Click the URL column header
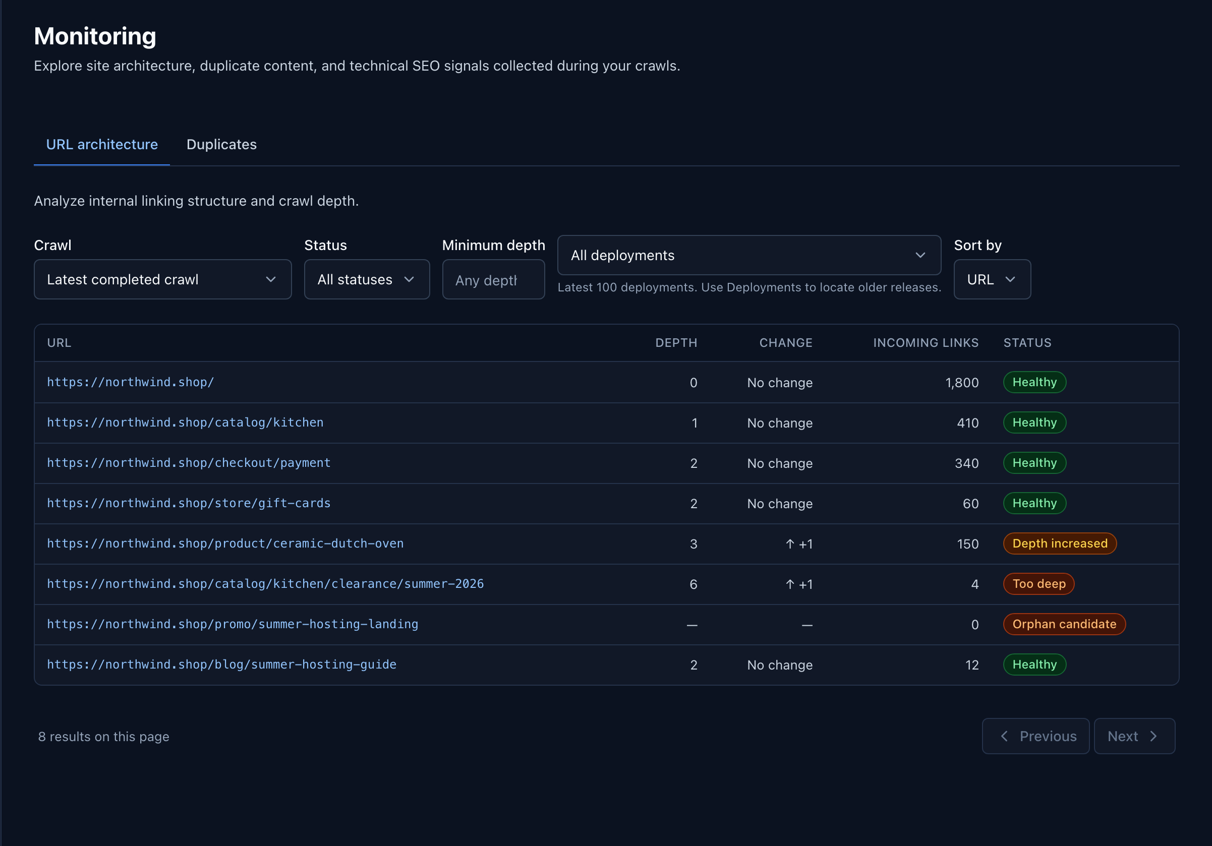The image size is (1212, 846). coord(59,342)
